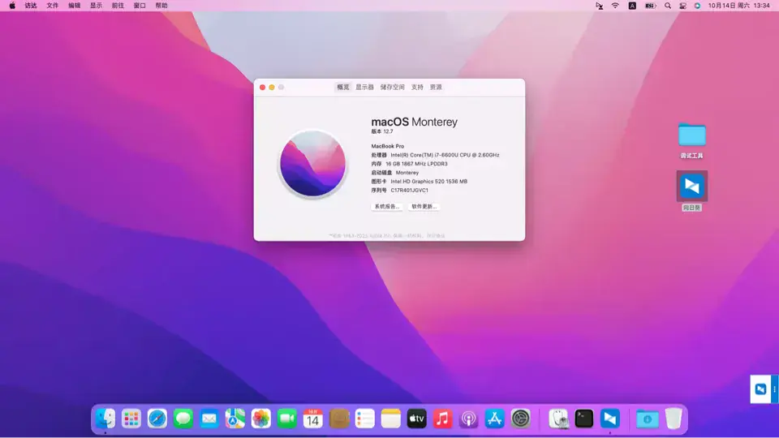Open the Trash in the Dock
This screenshot has height=438, width=779.
[674, 419]
